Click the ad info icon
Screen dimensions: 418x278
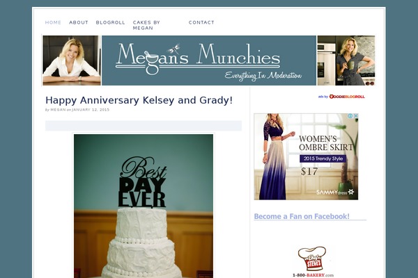click(350, 116)
